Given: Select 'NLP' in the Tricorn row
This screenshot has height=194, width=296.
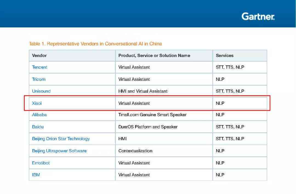Looking at the screenshot, I should 220,79.
